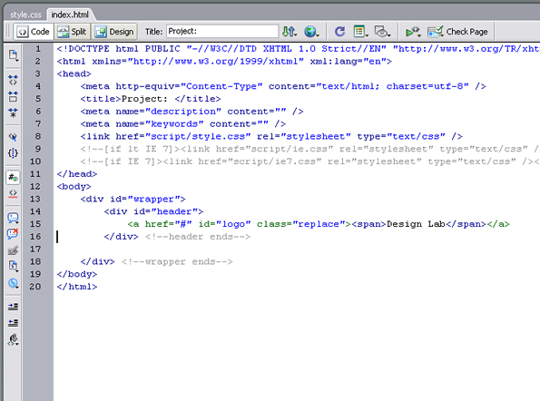The width and height of the screenshot is (540, 401).
Task: Open Format Source Code menu icon
Action: 13,339
